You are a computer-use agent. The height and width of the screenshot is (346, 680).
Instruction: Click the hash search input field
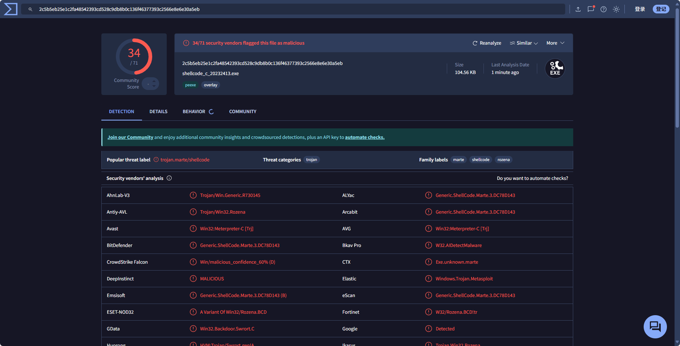pyautogui.click(x=293, y=9)
